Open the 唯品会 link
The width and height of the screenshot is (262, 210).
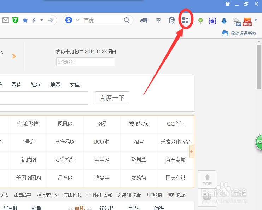[x=102, y=178]
